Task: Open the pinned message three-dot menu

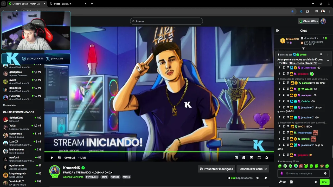Action: 328,55
